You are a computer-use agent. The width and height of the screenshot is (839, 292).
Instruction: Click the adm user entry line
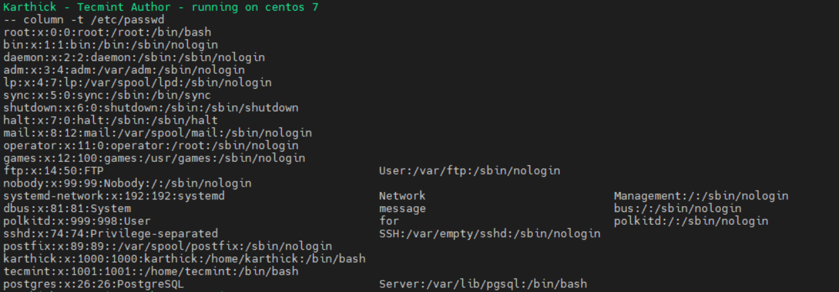[x=124, y=70]
